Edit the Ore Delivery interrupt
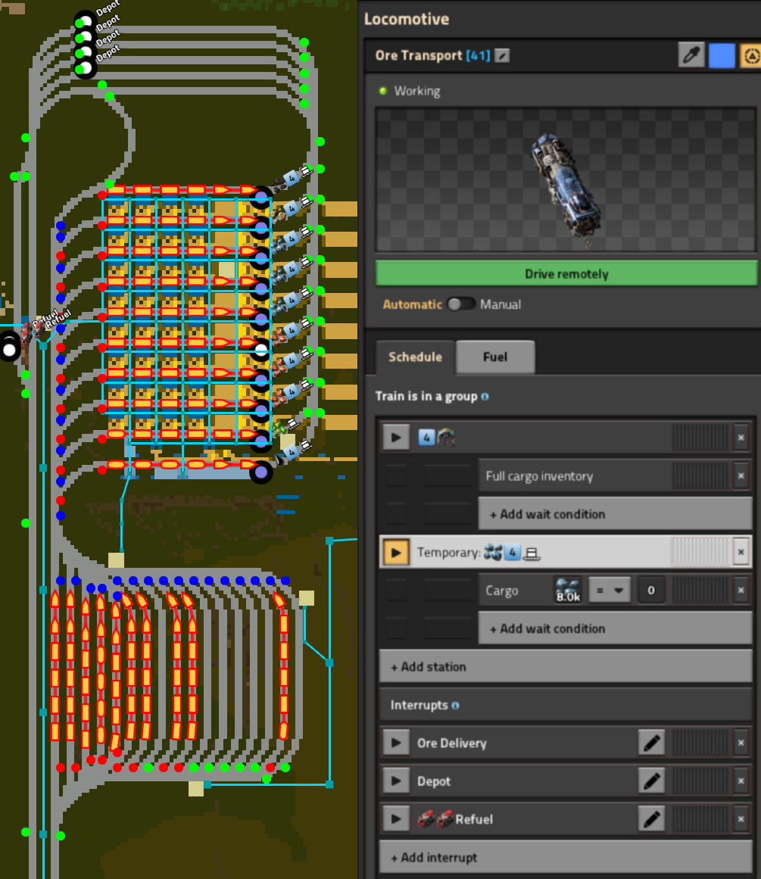 651,743
